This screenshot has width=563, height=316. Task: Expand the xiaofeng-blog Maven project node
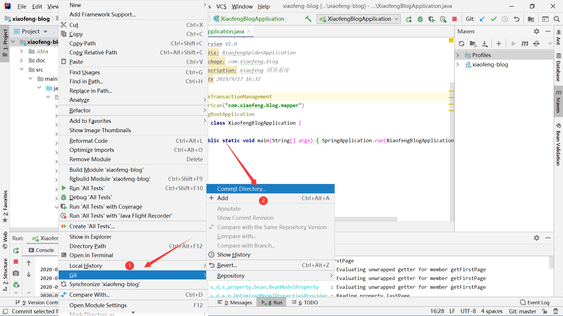[458, 64]
